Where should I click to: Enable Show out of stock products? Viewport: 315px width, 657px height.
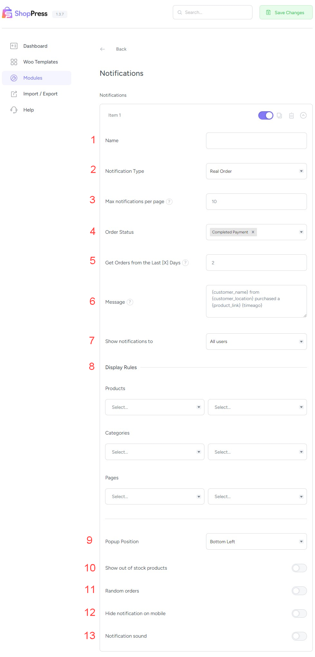tap(299, 568)
